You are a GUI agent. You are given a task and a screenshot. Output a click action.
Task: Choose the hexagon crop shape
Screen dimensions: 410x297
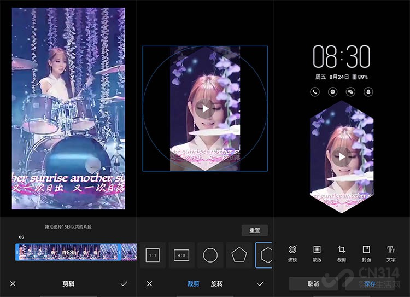264,255
